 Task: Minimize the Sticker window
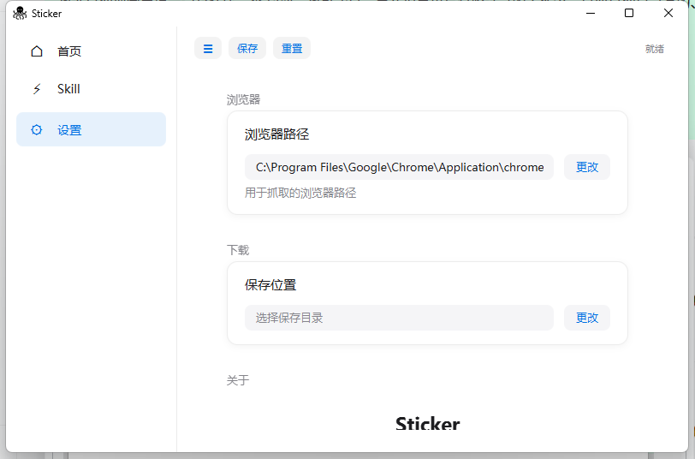[x=591, y=14]
